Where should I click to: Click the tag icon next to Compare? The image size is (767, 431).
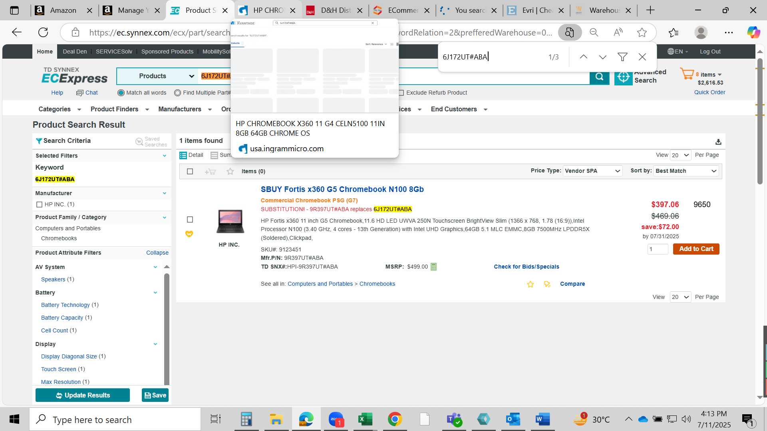pos(547,284)
